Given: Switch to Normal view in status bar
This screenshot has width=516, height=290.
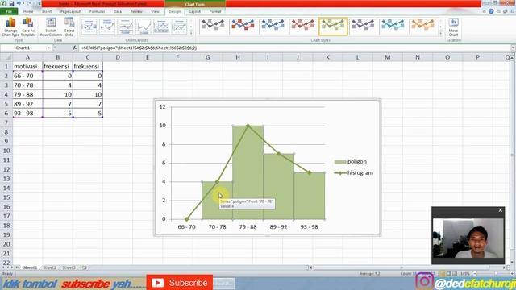Looking at the screenshot, I should [x=443, y=274].
